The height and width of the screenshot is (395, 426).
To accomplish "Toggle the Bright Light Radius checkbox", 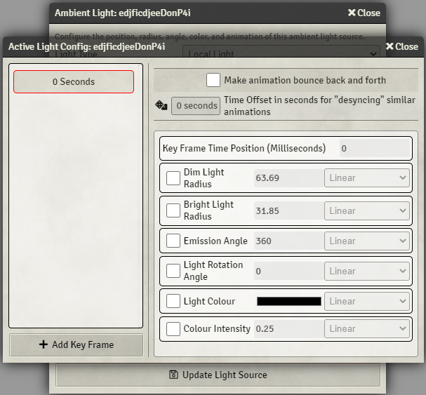I will (x=173, y=210).
